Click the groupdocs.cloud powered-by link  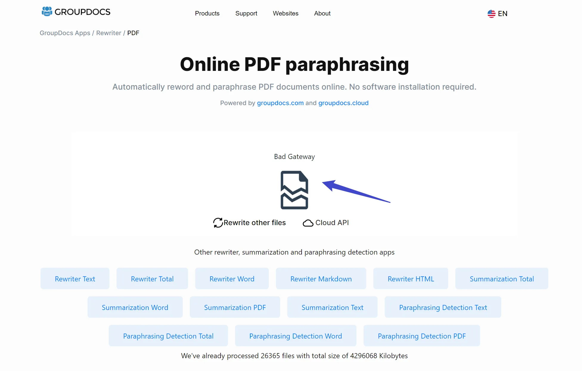coord(343,103)
